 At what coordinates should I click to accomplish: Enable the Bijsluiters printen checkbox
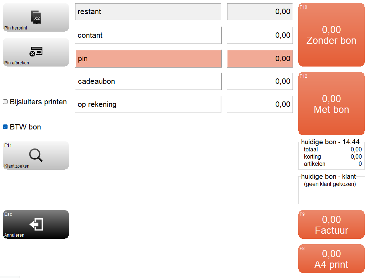click(5, 102)
